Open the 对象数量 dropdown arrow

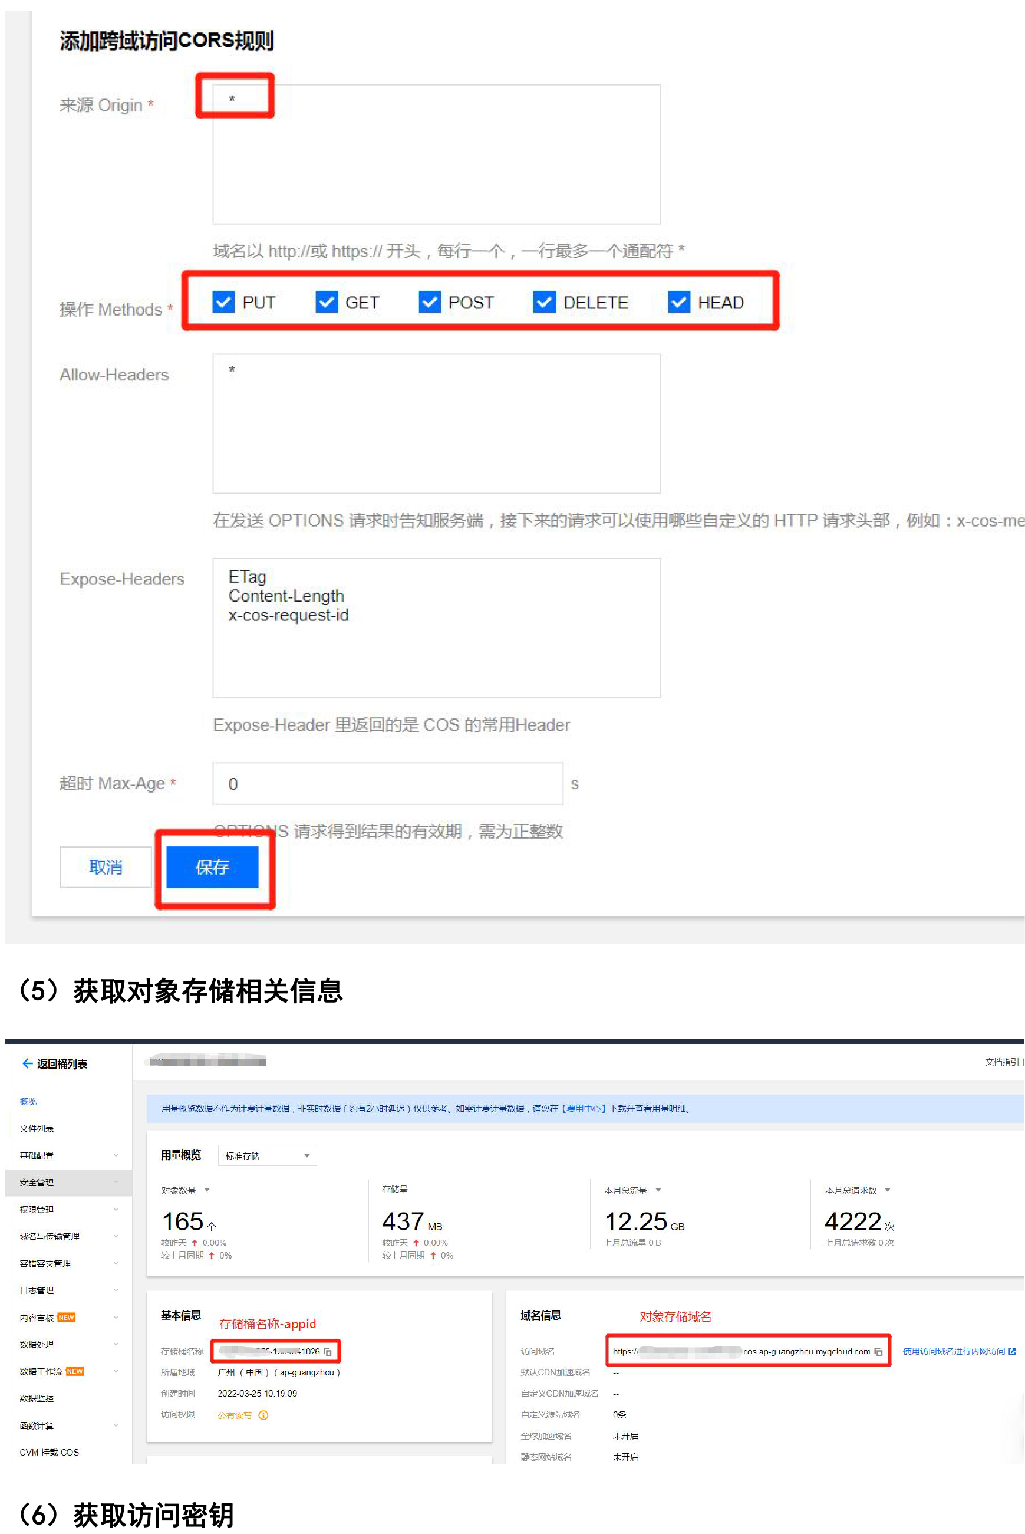click(x=207, y=1190)
